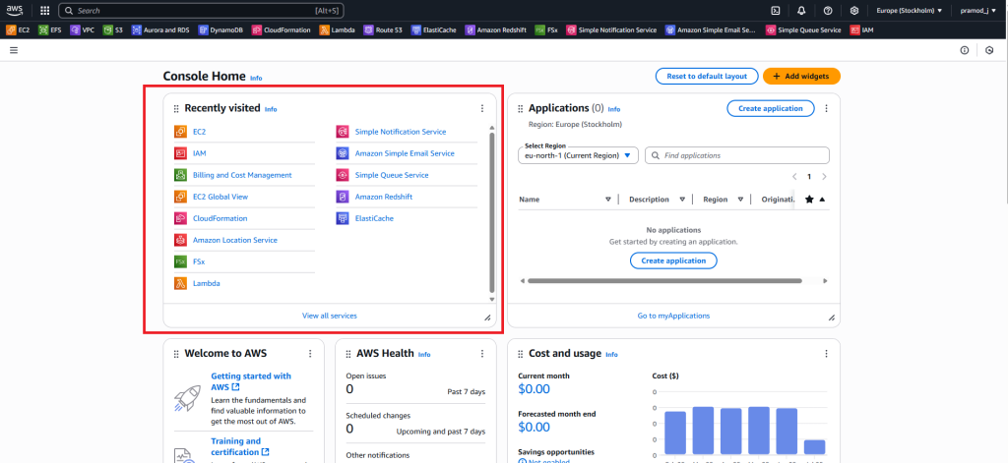Image resolution: width=1008 pixels, height=463 pixels.
Task: Open Simple Notification Service favorites shortcut
Action: coord(612,29)
